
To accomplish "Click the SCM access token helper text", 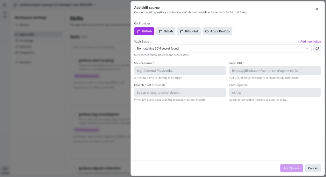I will tap(162, 55).
